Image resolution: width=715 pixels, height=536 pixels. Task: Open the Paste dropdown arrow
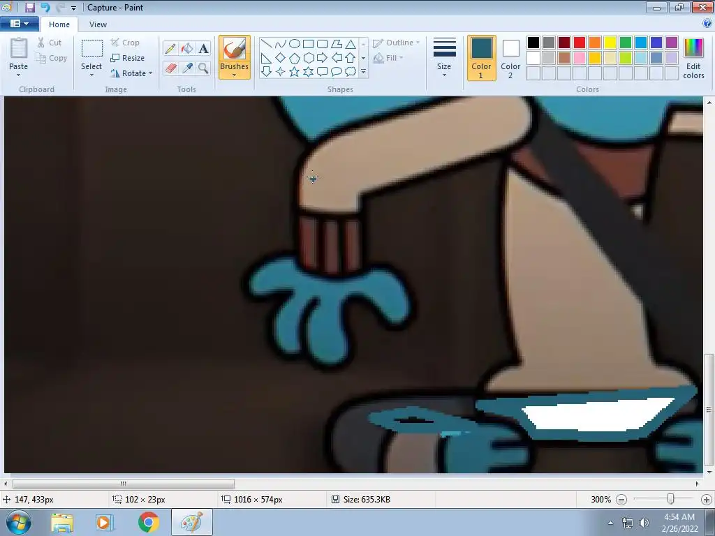pos(19,75)
